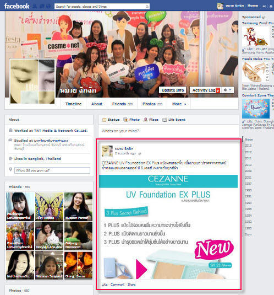Open the friend requests icon in header

(x=35, y=7)
